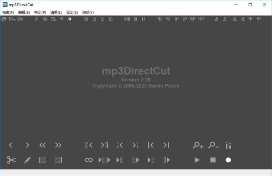Screen dimensions: 272x176
Task: Go to previous cue (dotted line left arrow)
Action: point(120,145)
